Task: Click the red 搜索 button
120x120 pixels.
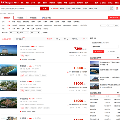Action: (45, 9)
